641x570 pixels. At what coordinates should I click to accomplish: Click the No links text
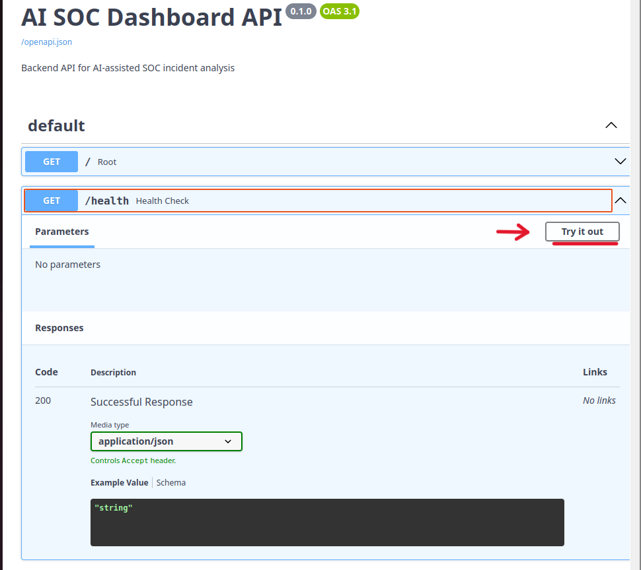(599, 400)
